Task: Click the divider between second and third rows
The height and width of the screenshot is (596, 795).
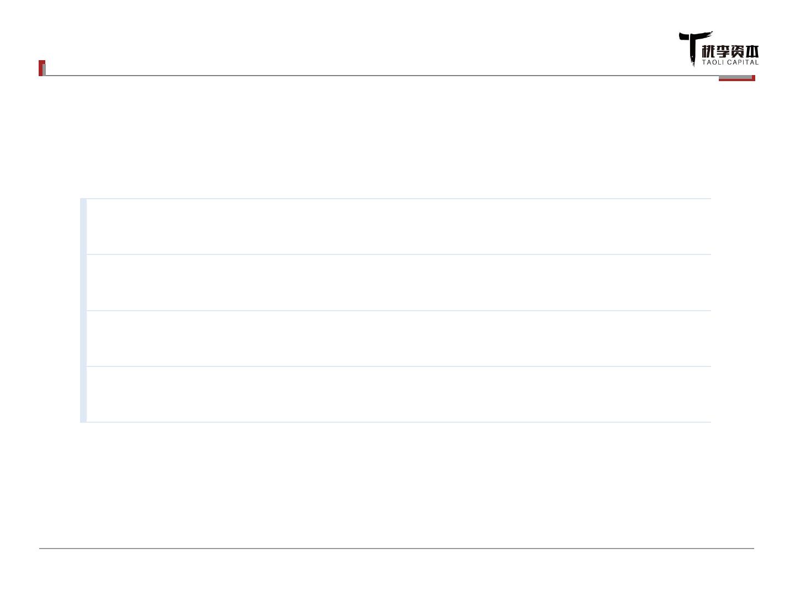Action: click(397, 311)
